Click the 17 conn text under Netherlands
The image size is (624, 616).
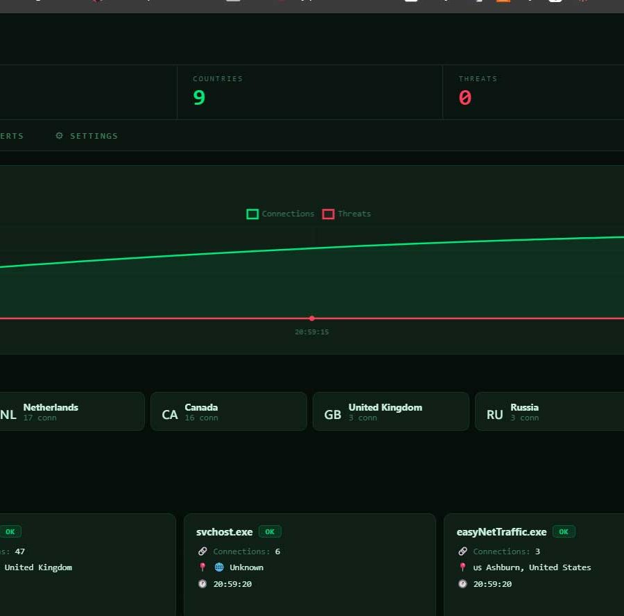[x=40, y=418]
